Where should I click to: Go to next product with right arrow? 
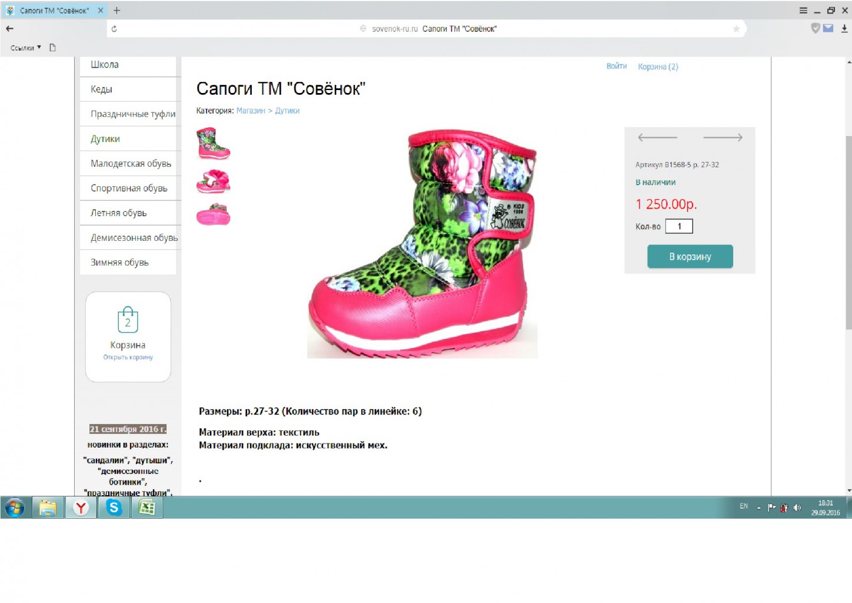[x=723, y=138]
